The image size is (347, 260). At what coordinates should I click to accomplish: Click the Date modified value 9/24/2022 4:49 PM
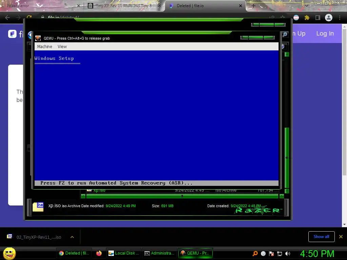pyautogui.click(x=121, y=206)
